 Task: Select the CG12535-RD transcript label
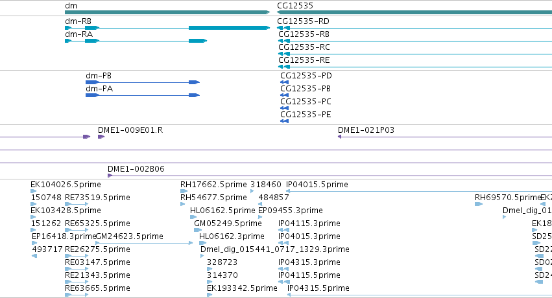(x=303, y=21)
